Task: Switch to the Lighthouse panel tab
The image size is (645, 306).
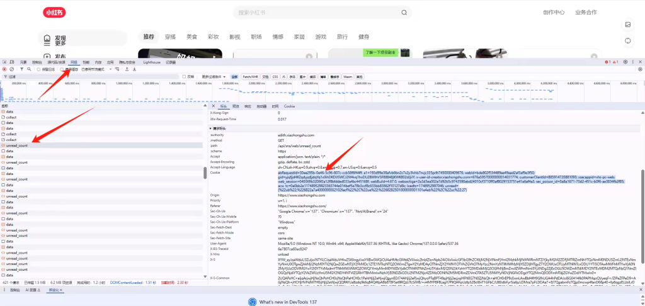Action: pyautogui.click(x=152, y=62)
